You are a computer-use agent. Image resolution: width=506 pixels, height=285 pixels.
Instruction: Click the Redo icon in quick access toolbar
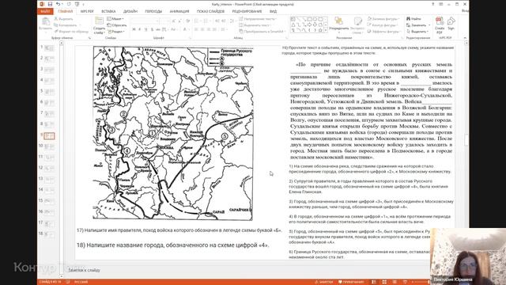(x=69, y=4)
